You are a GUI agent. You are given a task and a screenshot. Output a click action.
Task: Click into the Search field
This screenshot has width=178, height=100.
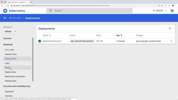(x=89, y=11)
